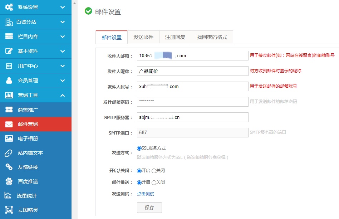Click the 点击测试 link
339x219 pixels.
tap(146, 194)
